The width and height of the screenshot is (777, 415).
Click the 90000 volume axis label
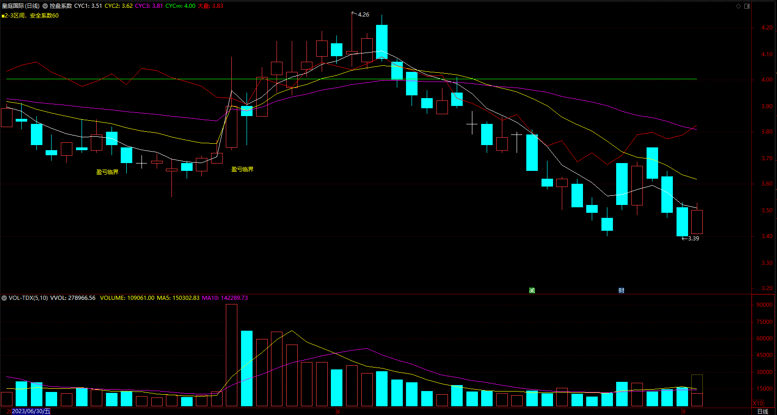[x=765, y=305]
